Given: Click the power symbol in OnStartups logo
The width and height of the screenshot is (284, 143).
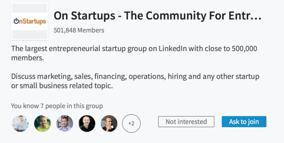Looking at the screenshot, I should pos(16,21).
